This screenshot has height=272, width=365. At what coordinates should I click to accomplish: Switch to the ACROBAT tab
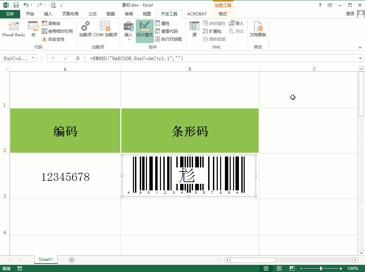(x=197, y=14)
